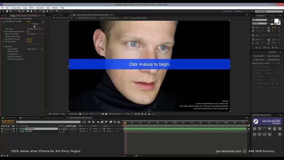Toggle the viewer transparency grid icon

click(106, 114)
